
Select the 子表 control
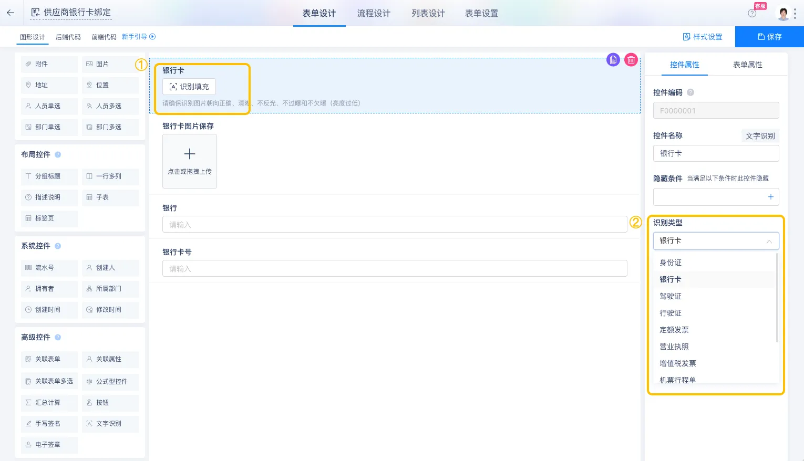pyautogui.click(x=110, y=197)
